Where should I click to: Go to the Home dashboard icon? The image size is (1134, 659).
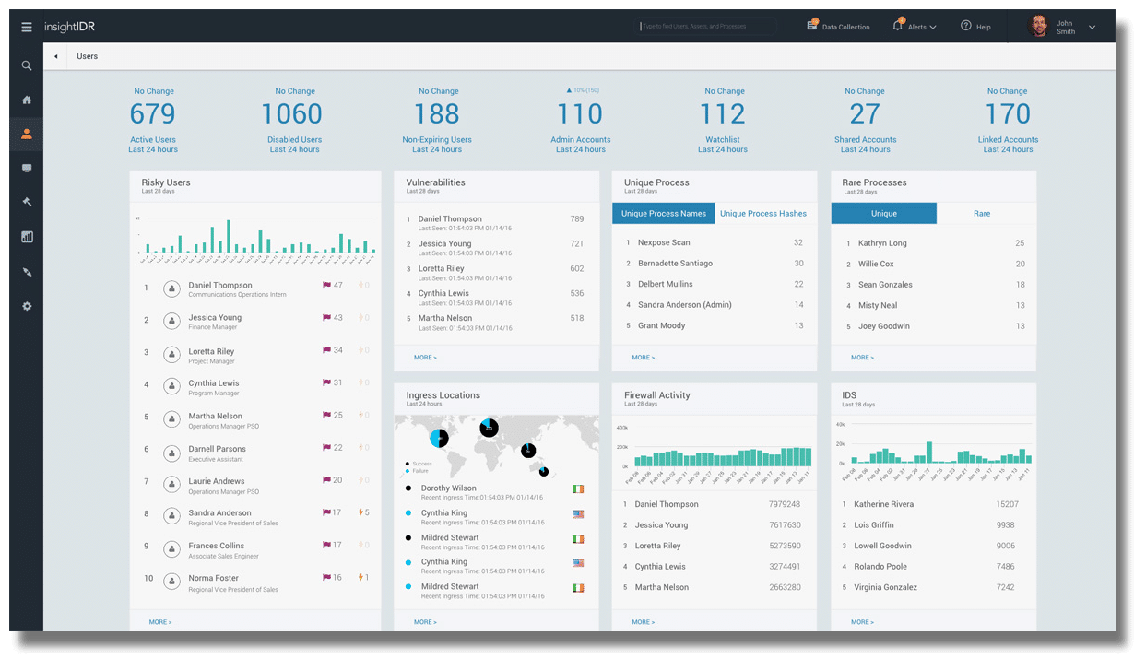27,100
